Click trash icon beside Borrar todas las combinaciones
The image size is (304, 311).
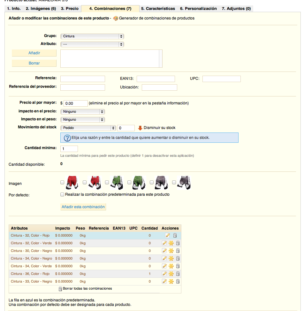60,289
